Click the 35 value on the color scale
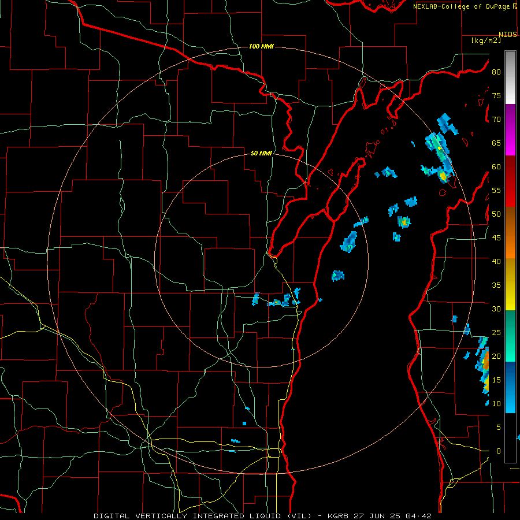This screenshot has height=520, width=520. point(496,285)
